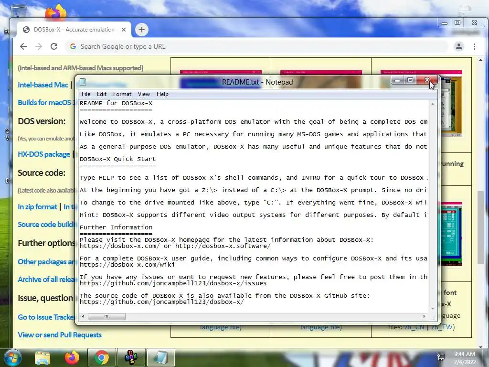Click the https://dosbox-x.com/wiki text line

point(127,265)
